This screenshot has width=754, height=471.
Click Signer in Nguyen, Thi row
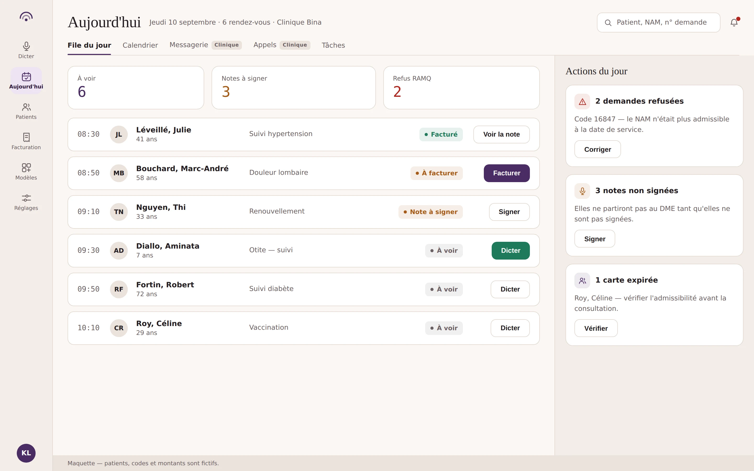click(509, 212)
